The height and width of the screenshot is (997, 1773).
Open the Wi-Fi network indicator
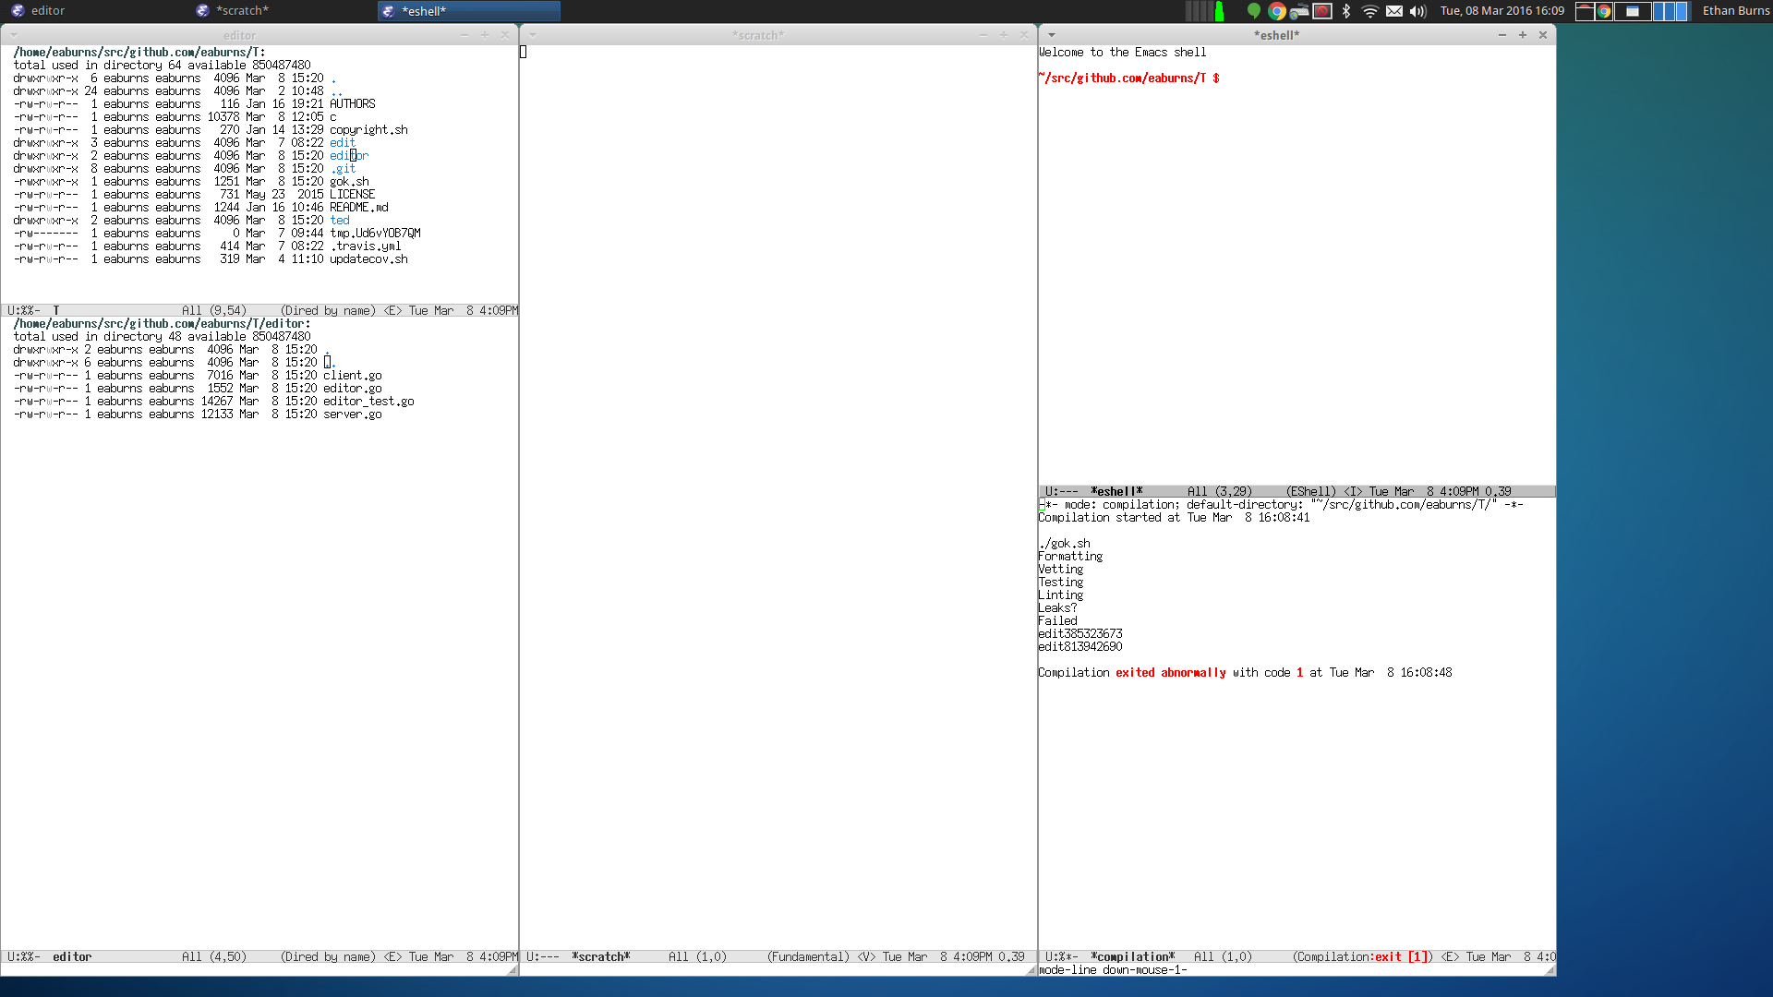point(1370,11)
